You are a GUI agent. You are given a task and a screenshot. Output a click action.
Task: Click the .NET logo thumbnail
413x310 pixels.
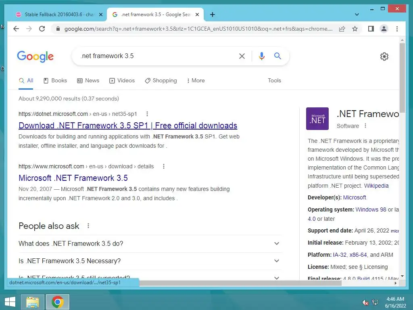317,119
